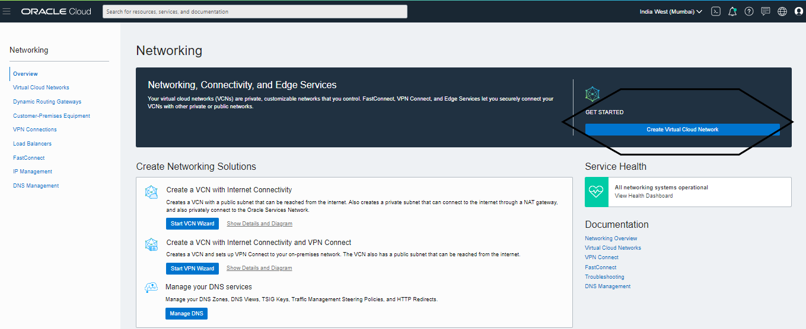Open FastConnect in sidebar
This screenshot has width=806, height=329.
(28, 158)
